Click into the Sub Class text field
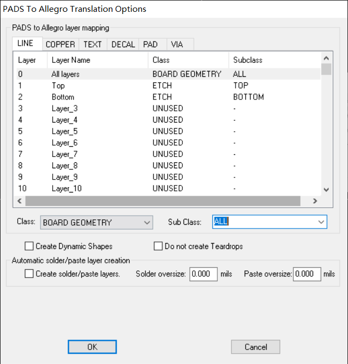 pyautogui.click(x=265, y=222)
